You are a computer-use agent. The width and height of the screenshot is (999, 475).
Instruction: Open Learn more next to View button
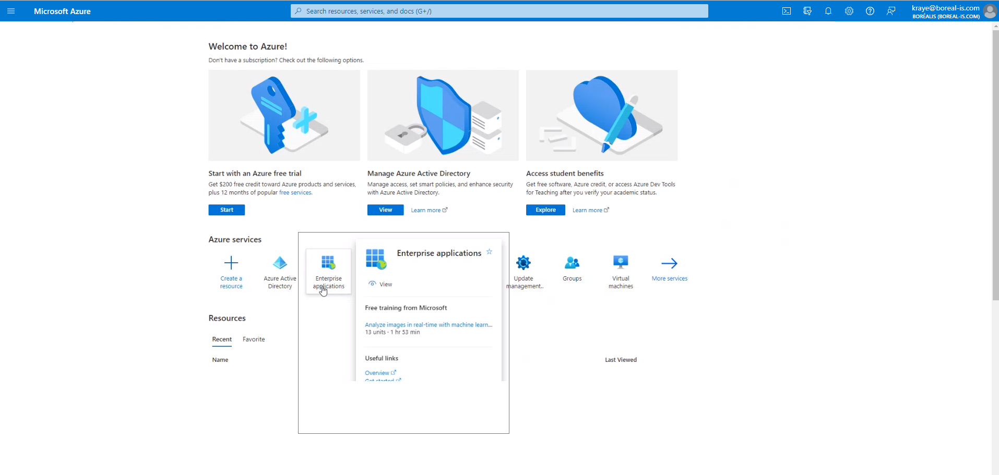point(429,210)
